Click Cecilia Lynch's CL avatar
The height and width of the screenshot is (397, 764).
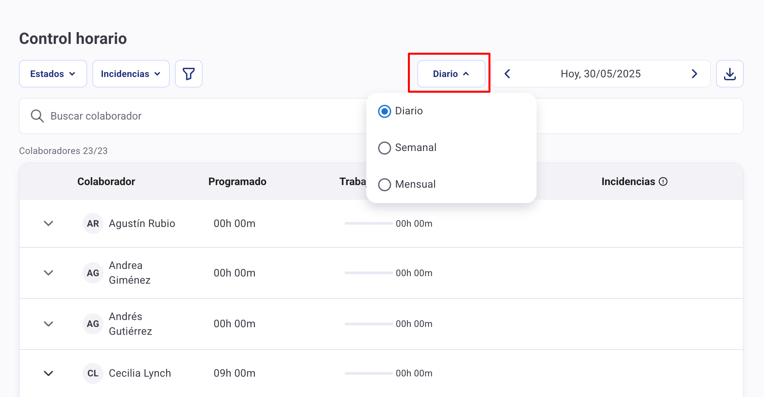click(93, 373)
